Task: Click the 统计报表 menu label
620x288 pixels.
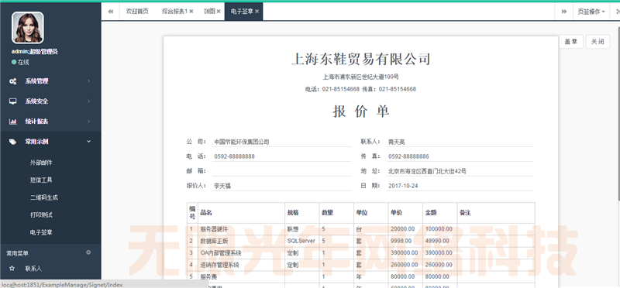Action: click(36, 122)
